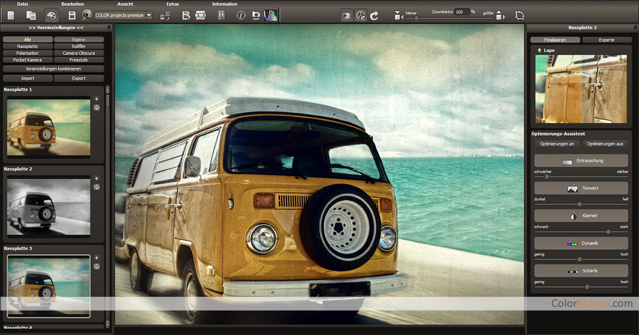This screenshot has height=335, width=639.
Task: Click the crop rotate icon in toolbar
Action: point(520,15)
